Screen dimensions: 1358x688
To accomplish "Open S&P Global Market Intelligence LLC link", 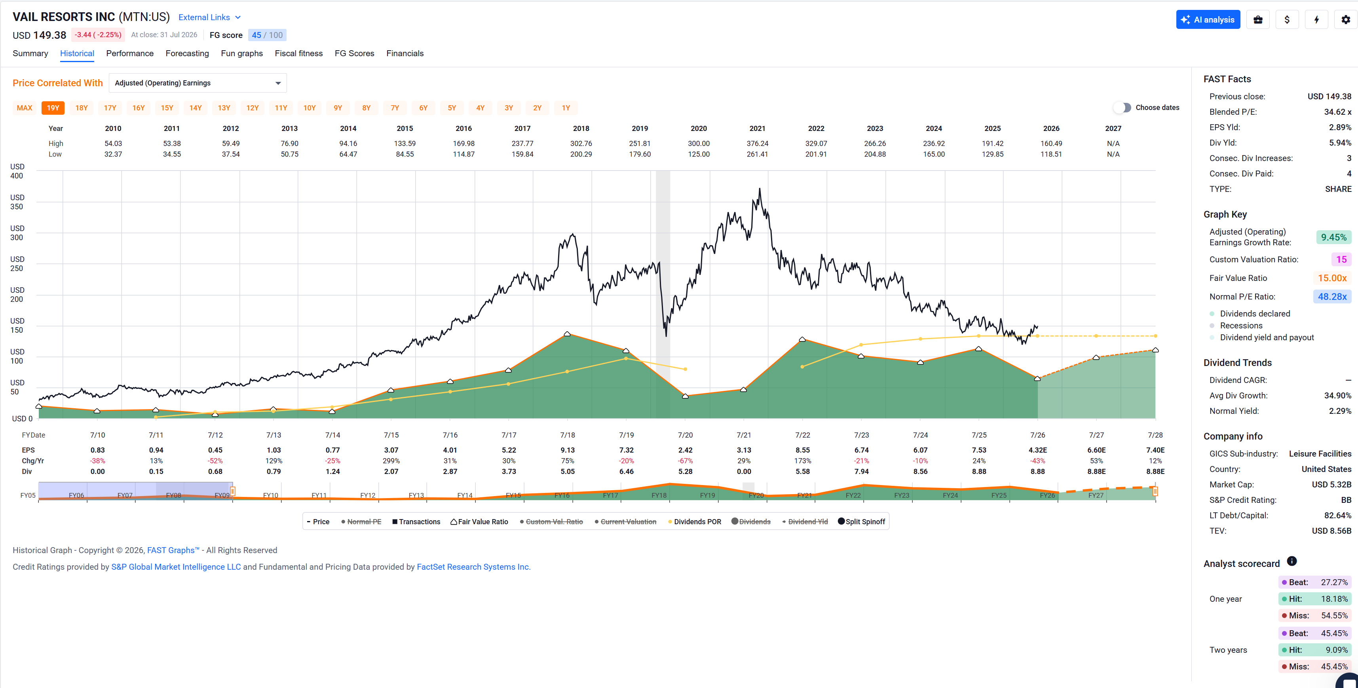I will tap(176, 567).
